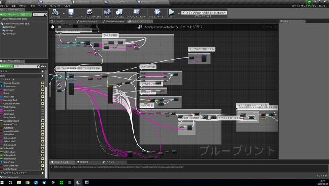
Task: Click the プレイヤーコントローラー parent class link
Action: tap(314, 6)
